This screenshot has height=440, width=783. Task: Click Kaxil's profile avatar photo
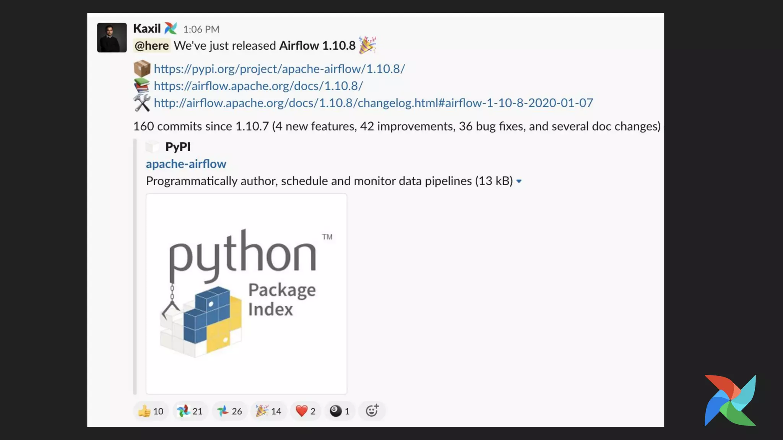click(112, 37)
